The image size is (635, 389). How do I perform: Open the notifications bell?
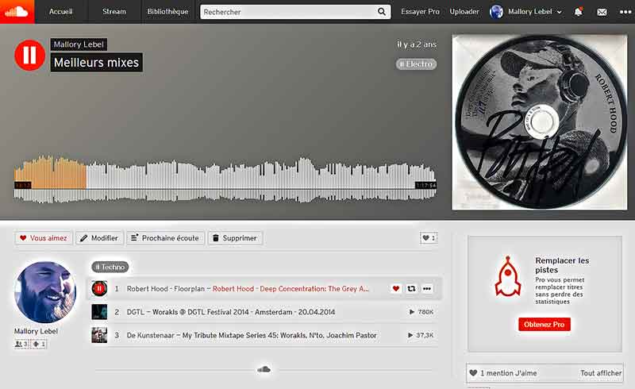point(579,12)
